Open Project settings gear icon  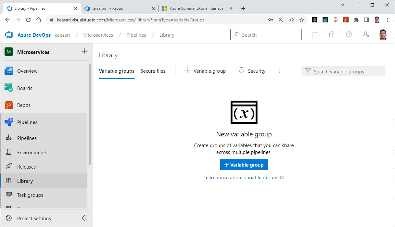coord(9,218)
